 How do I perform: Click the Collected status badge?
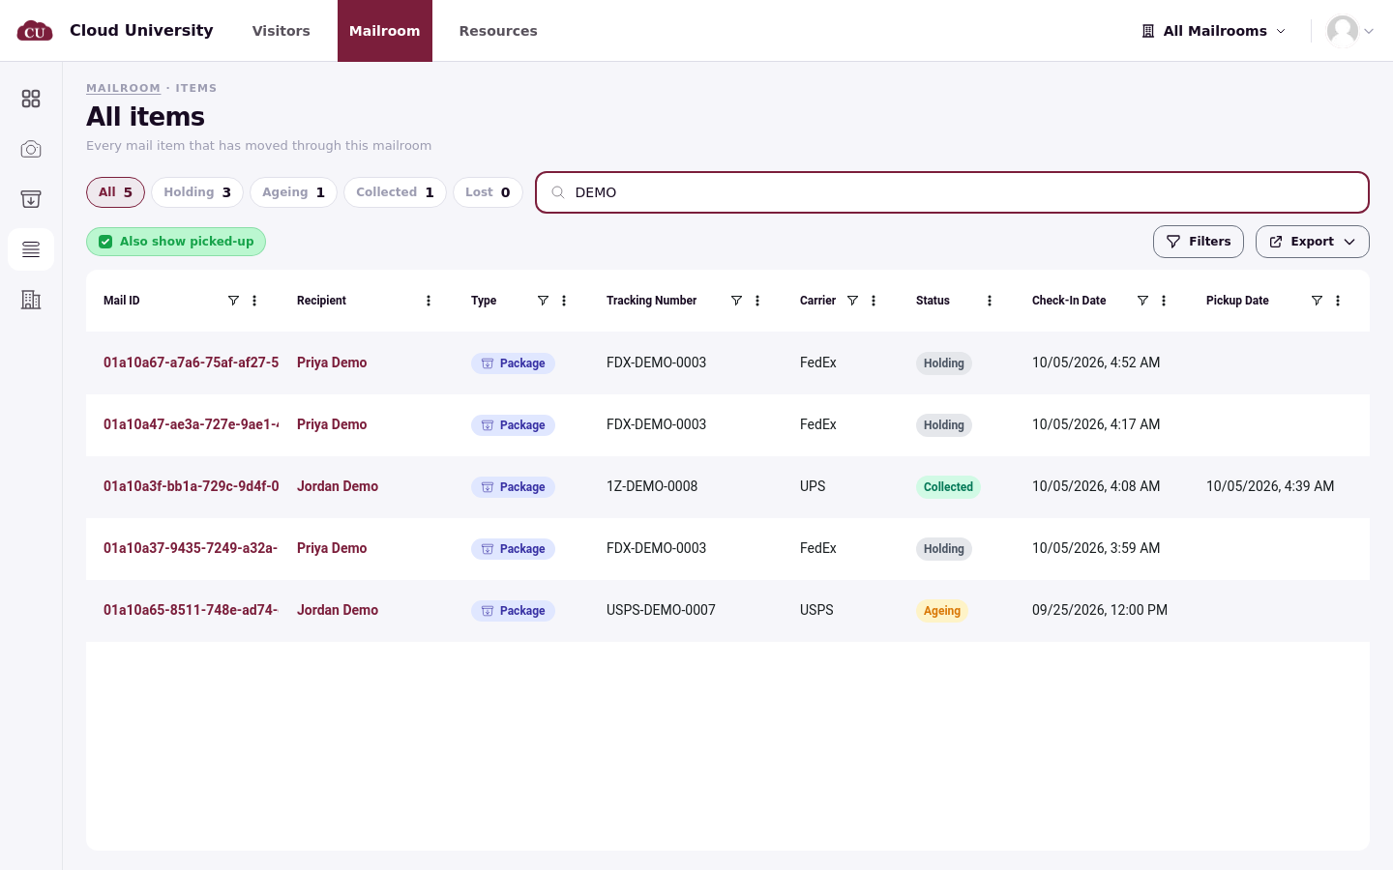[x=948, y=487]
